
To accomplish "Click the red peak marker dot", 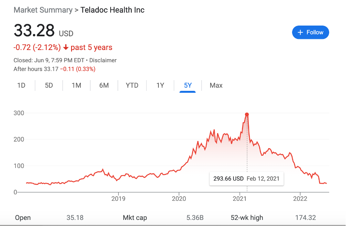I will coord(247,115).
